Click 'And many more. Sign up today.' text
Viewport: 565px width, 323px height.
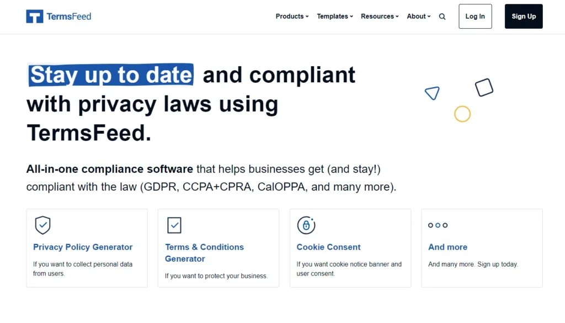click(473, 264)
